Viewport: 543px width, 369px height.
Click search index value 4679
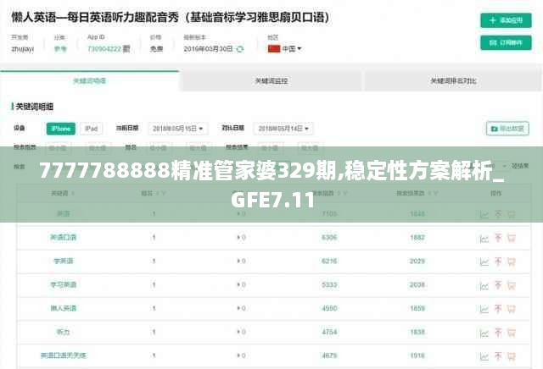pyautogui.click(x=329, y=355)
